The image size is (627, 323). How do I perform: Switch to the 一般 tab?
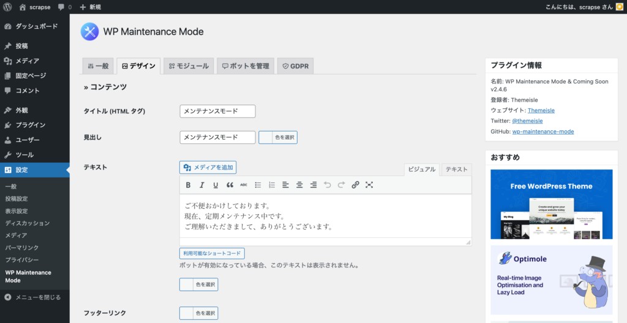coord(98,66)
